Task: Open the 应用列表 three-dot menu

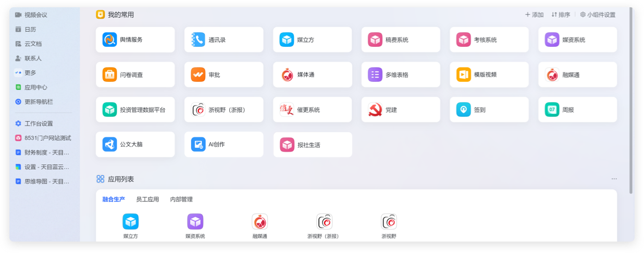Action: 614,179
